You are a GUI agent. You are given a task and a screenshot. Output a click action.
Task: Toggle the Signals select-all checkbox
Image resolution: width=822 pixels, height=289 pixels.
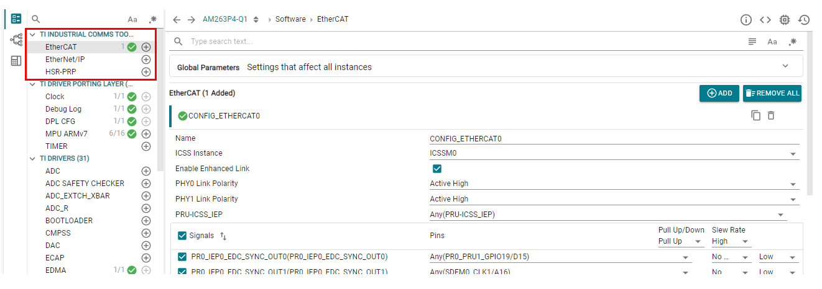182,236
